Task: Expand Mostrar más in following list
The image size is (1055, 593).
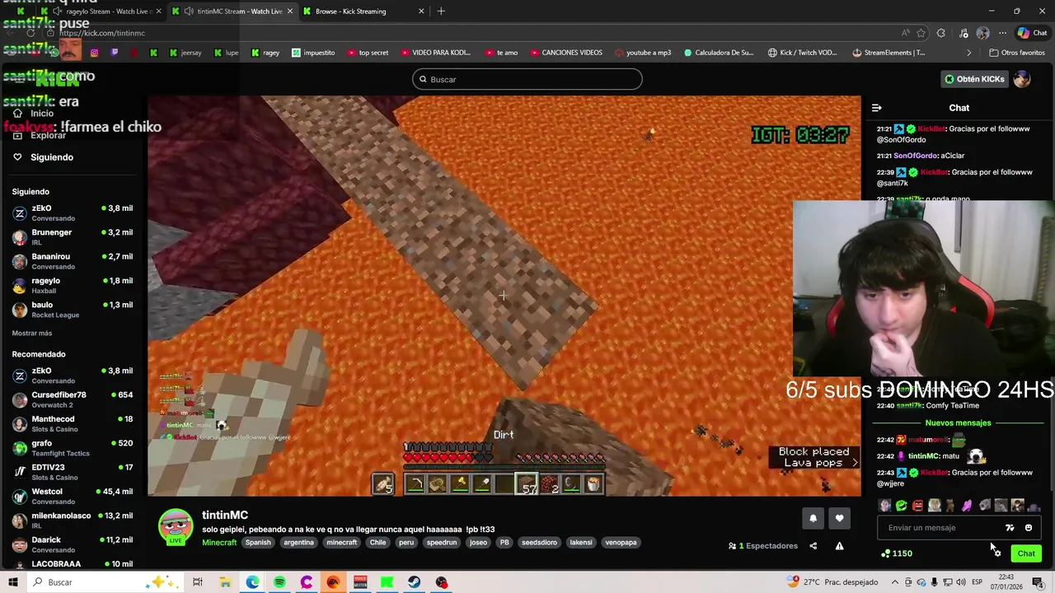Action: (x=32, y=334)
